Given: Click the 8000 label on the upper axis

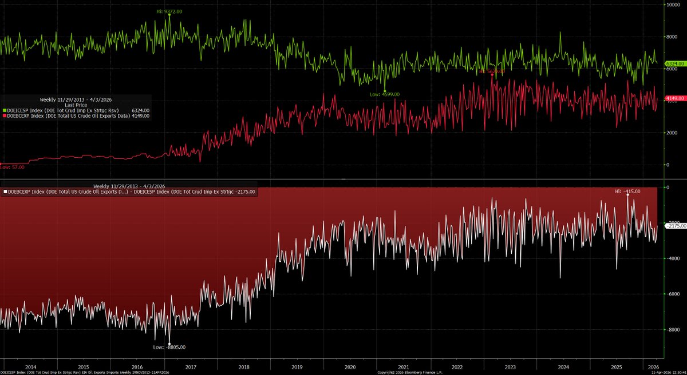Looking at the screenshot, I should (672, 37).
